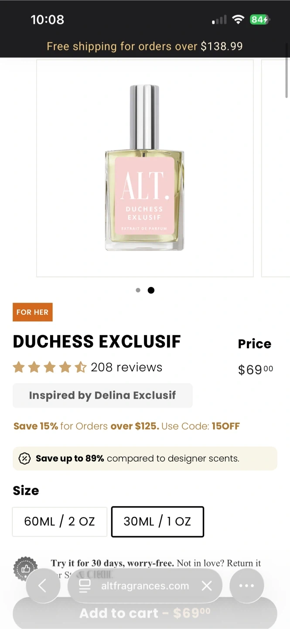
Task: Tap the Inspired by Delina Exclusif label
Action: (102, 395)
